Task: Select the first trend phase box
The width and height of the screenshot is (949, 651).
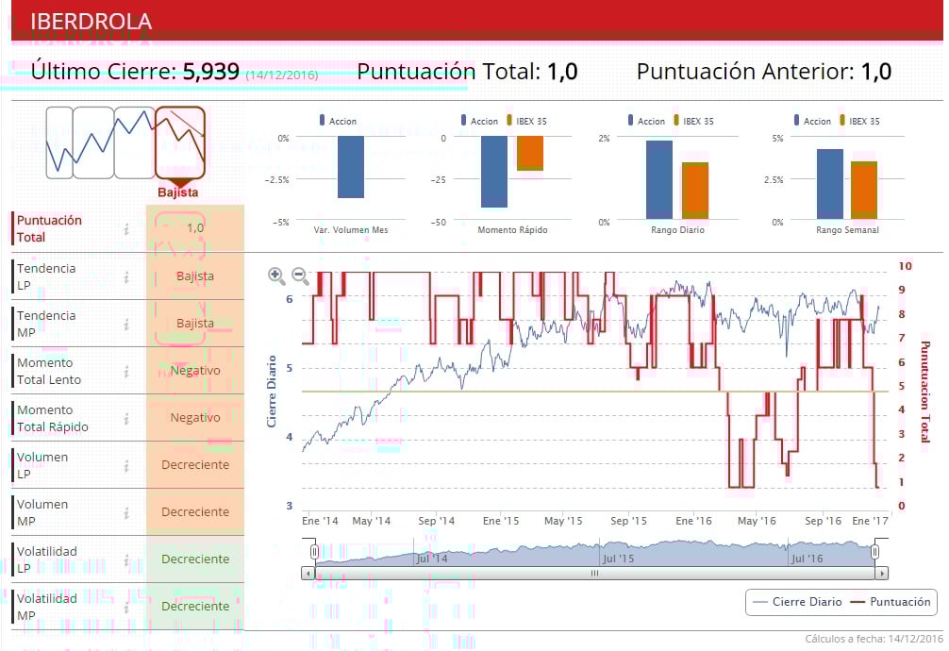Action: [59, 142]
